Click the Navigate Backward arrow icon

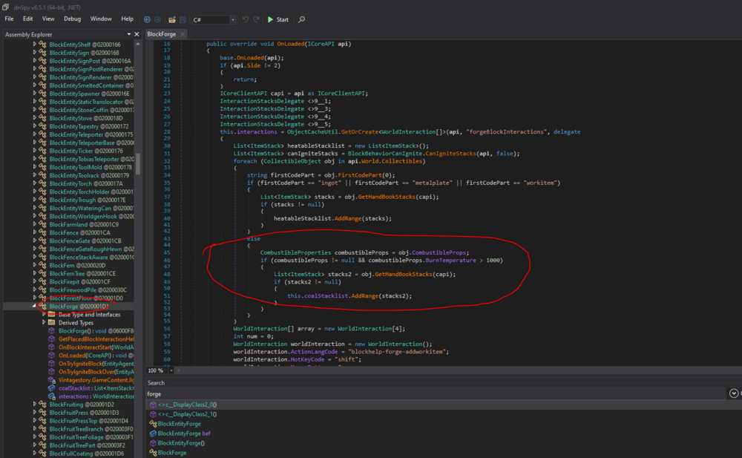[x=147, y=19]
